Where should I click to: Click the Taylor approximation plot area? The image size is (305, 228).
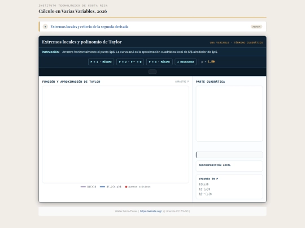[116, 135]
